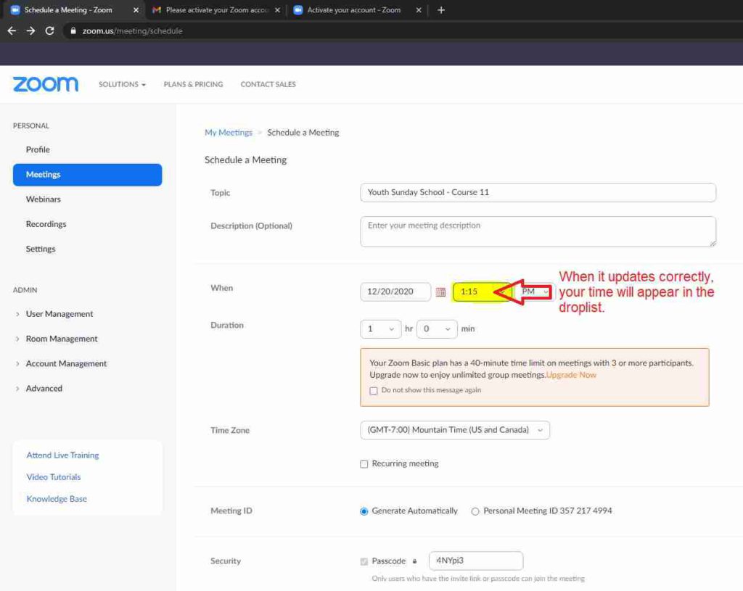Expand User Management in the sidebar

(x=59, y=314)
